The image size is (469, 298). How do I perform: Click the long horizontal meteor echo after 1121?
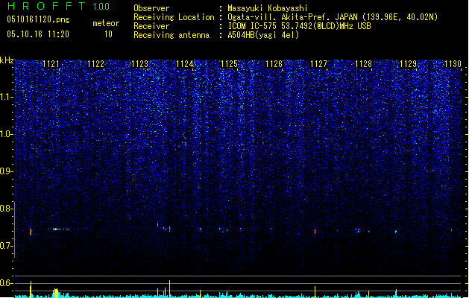59,229
